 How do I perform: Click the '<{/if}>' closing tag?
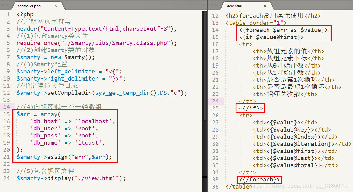click(251, 109)
